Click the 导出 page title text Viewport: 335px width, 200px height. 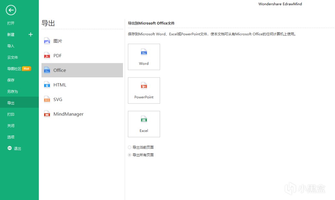pyautogui.click(x=48, y=23)
